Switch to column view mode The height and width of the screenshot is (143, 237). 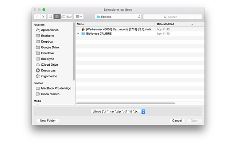pos(63,17)
